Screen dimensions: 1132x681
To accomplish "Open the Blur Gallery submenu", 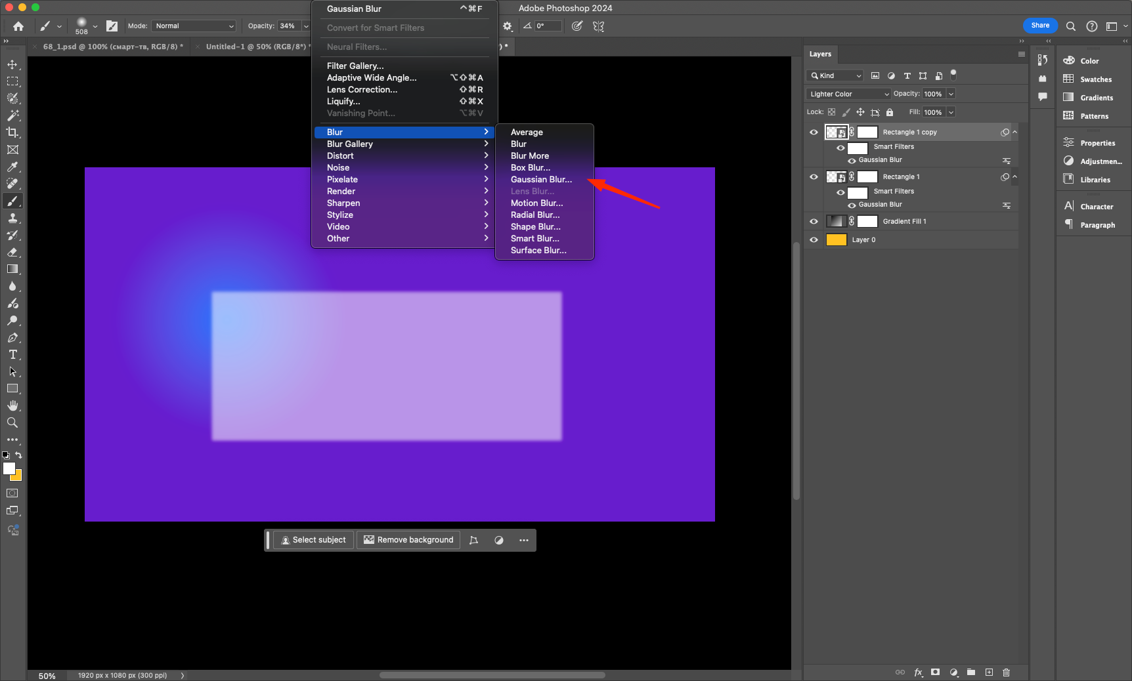I will tap(404, 144).
